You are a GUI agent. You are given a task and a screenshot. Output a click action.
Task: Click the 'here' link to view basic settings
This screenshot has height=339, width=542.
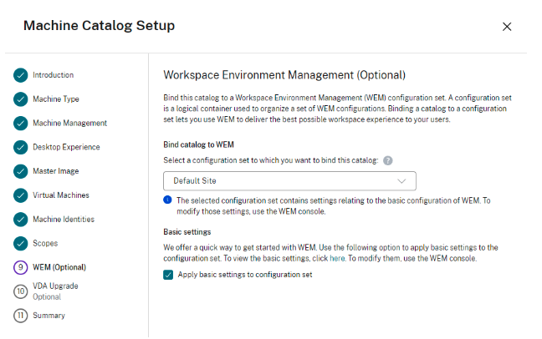pos(337,260)
